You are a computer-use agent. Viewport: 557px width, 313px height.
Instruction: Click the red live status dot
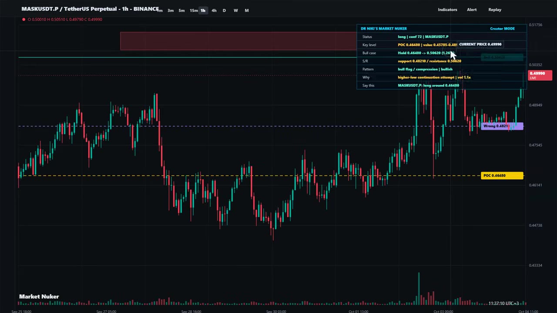pyautogui.click(x=23, y=19)
